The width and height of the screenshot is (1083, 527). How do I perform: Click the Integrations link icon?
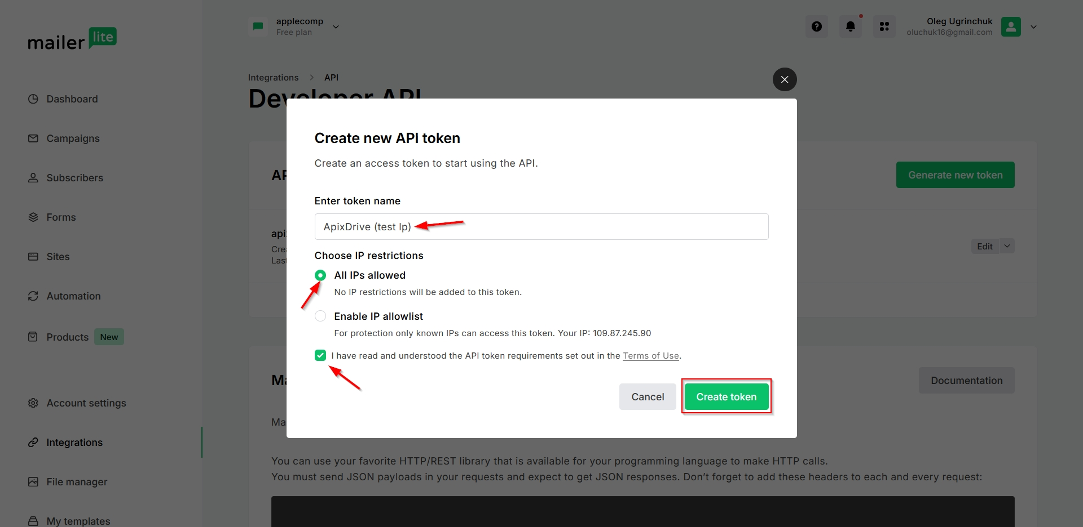coord(33,443)
